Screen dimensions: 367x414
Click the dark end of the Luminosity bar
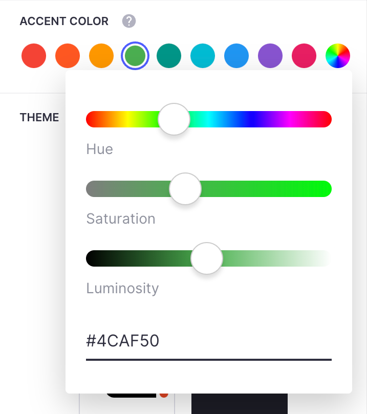pos(92,258)
